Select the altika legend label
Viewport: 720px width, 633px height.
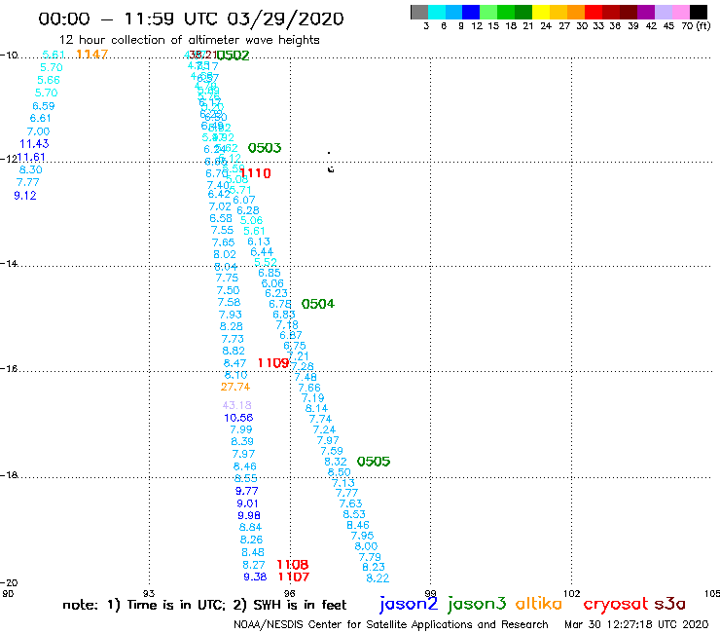(539, 604)
